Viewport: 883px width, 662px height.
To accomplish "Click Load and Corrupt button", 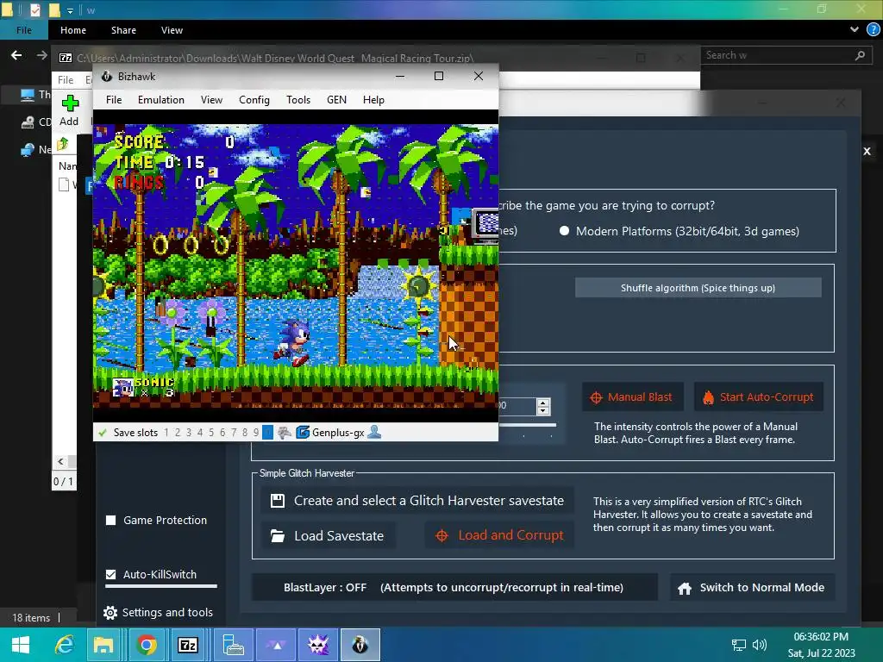I will (499, 535).
